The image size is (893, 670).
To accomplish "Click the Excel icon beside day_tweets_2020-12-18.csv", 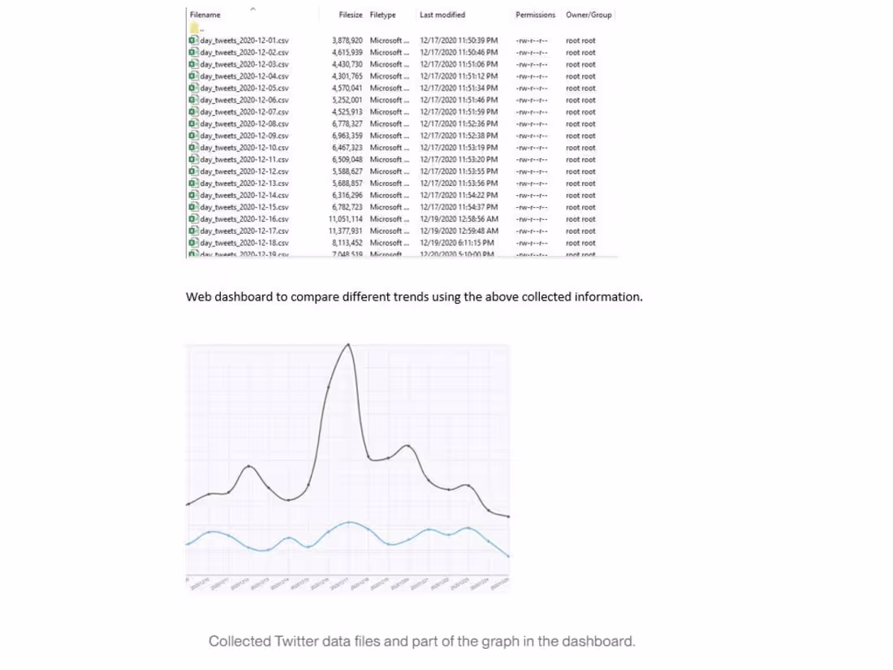I will click(x=193, y=243).
